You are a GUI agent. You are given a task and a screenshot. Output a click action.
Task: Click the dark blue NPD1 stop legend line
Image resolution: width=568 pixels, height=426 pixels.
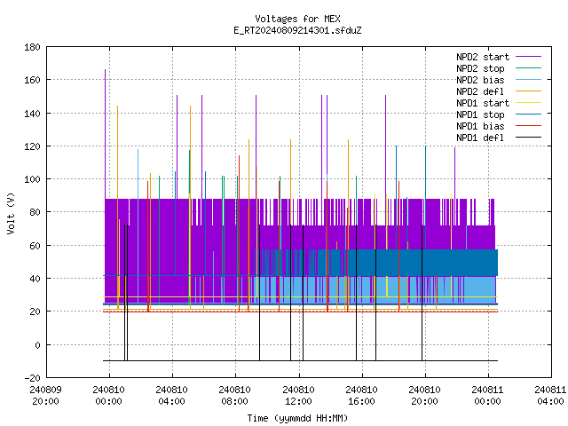tap(528, 114)
